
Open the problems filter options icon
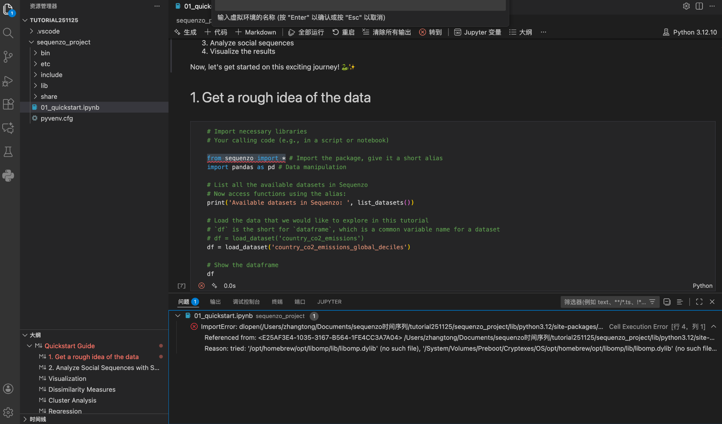652,302
